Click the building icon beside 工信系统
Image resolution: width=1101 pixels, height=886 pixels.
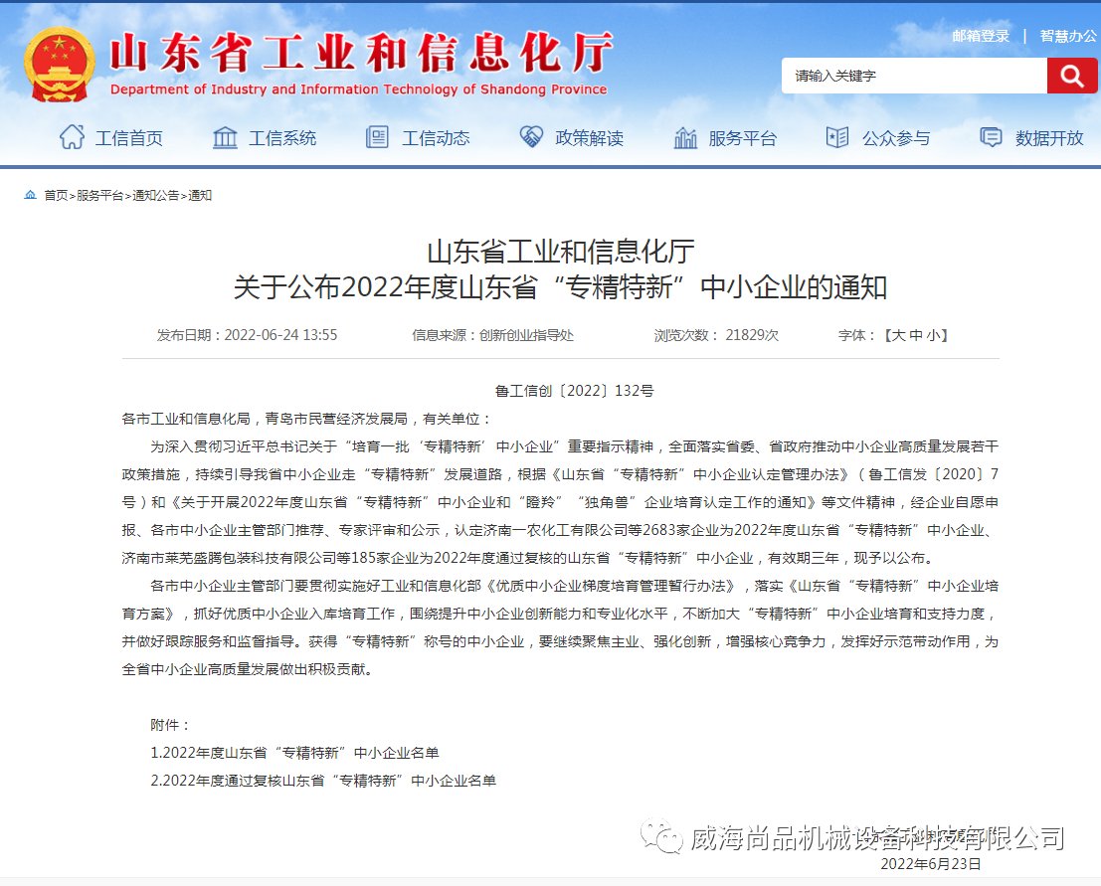pyautogui.click(x=225, y=137)
